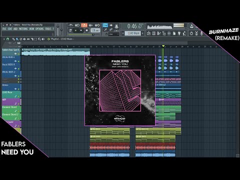
Task: Open the Line snap dropdown
Action: click(113, 34)
